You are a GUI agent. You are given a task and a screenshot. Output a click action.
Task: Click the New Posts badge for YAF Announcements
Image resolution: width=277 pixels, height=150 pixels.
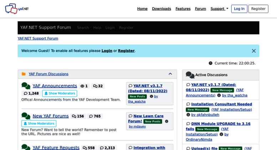coord(137,96)
